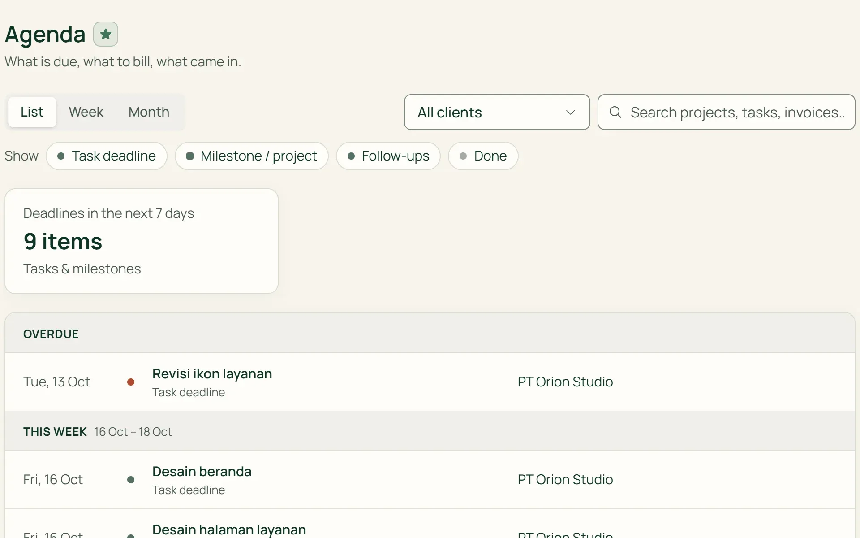Click the Tue, 13 Oct date

57,382
